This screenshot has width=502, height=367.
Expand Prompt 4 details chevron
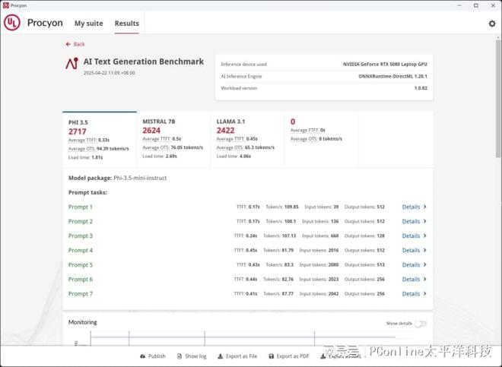click(x=425, y=250)
